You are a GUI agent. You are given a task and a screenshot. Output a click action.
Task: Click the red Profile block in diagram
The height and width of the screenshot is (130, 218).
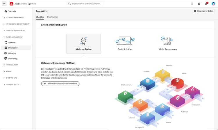(x=177, y=83)
